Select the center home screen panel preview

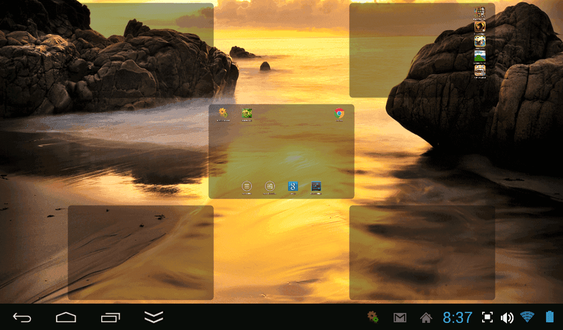(281, 151)
